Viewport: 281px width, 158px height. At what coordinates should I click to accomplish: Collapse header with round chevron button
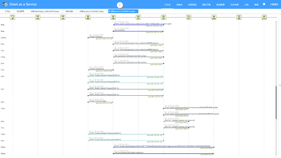[120, 5]
